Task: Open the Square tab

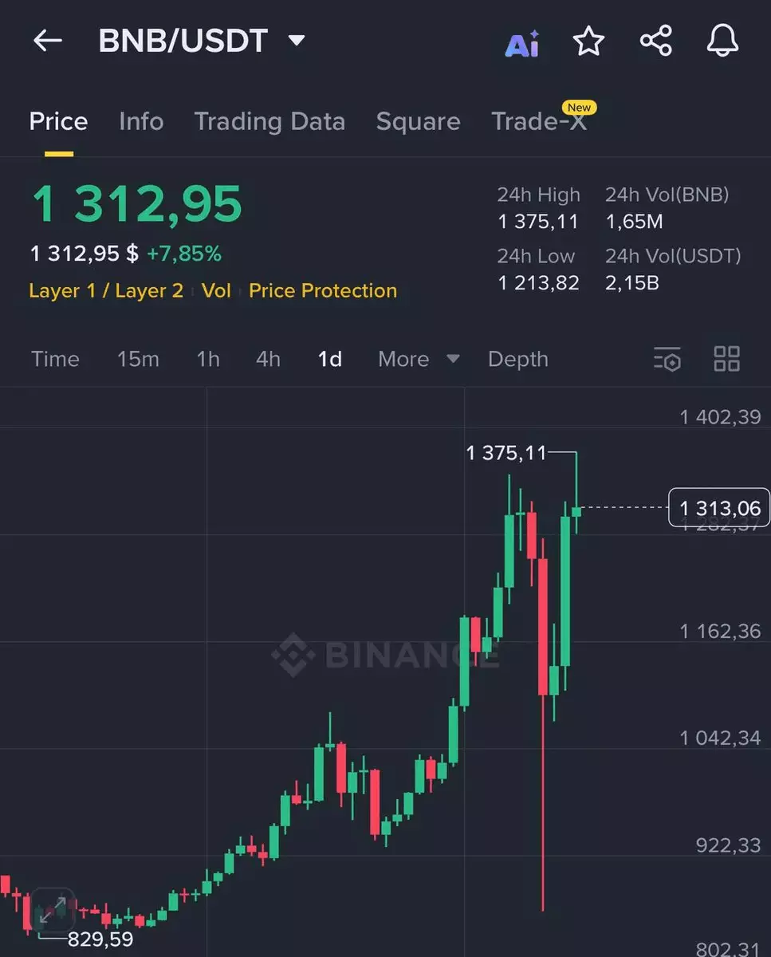Action: click(418, 121)
